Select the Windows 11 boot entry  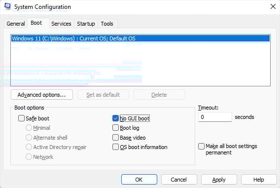click(x=140, y=38)
